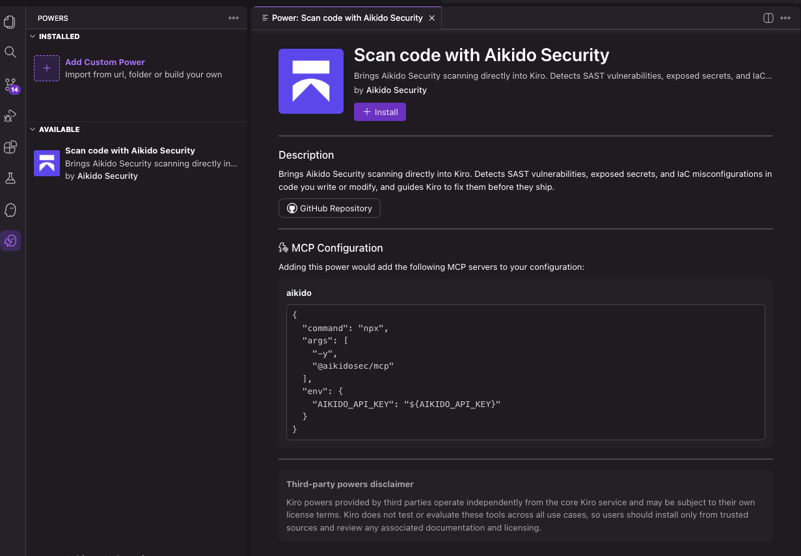Click the "command": "npx" line
The width and height of the screenshot is (801, 556).
point(346,328)
